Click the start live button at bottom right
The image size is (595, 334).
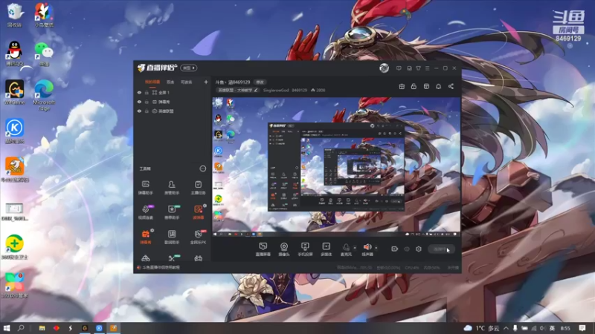coord(441,249)
